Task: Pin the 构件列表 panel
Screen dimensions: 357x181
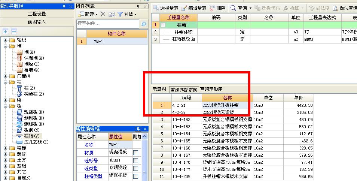Action: tap(138, 6)
